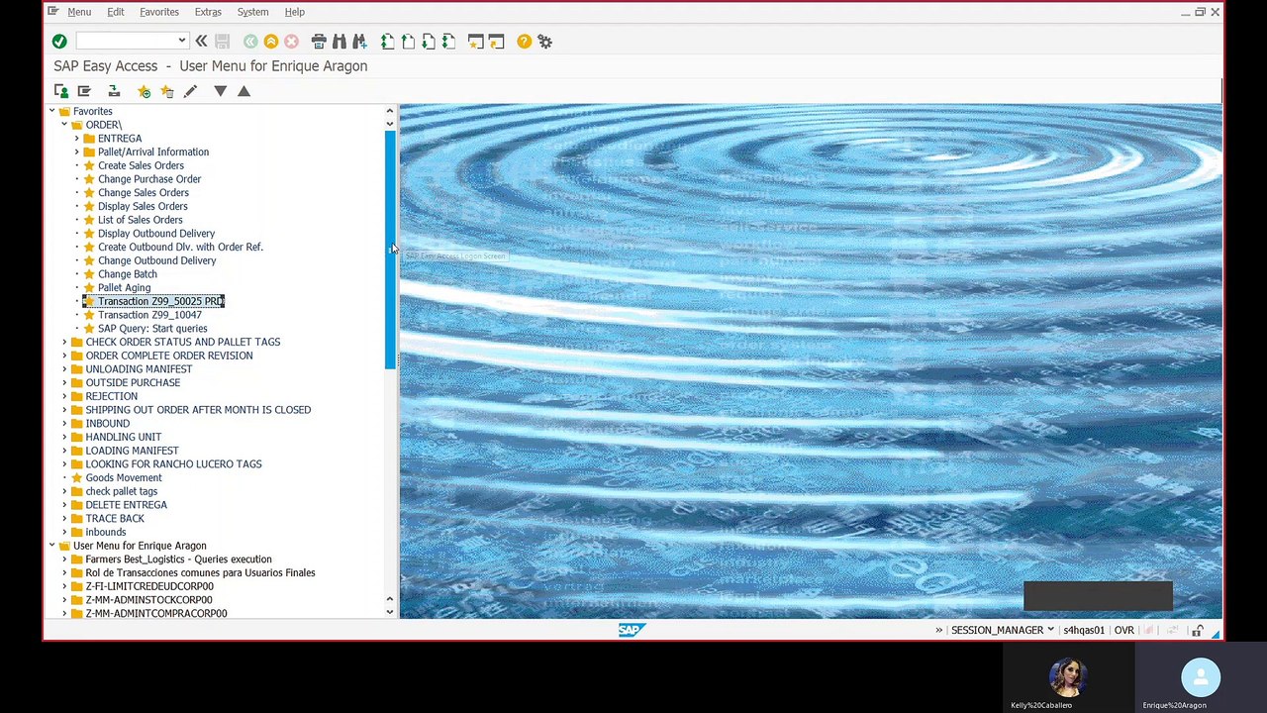Switch to User menu icon
This screenshot has width=1267, height=713.
click(61, 91)
